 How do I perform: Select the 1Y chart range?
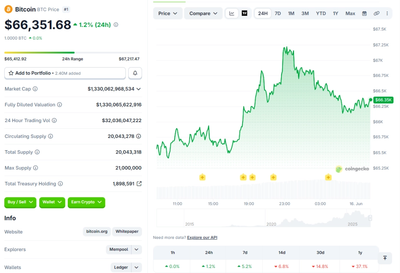pyautogui.click(x=335, y=13)
